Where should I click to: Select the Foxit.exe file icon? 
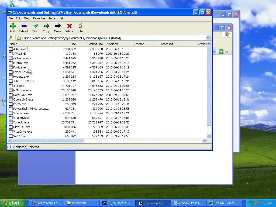[11, 67]
